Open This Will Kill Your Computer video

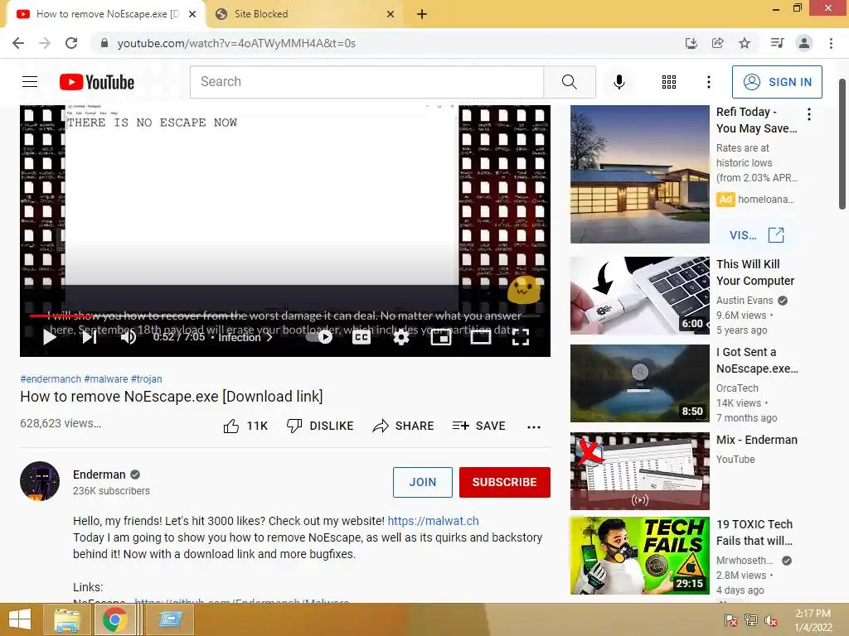(639, 296)
